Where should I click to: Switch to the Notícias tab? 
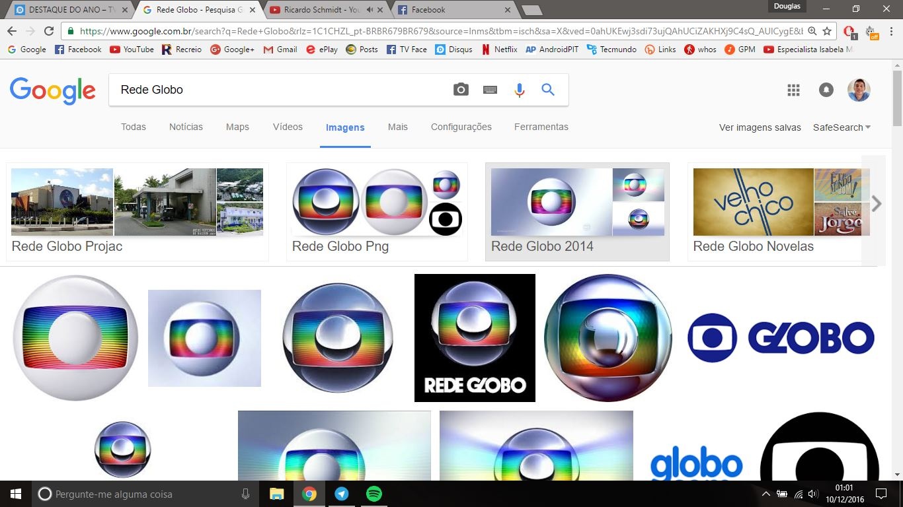pyautogui.click(x=186, y=127)
